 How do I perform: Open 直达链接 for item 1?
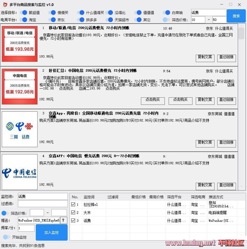226,58
